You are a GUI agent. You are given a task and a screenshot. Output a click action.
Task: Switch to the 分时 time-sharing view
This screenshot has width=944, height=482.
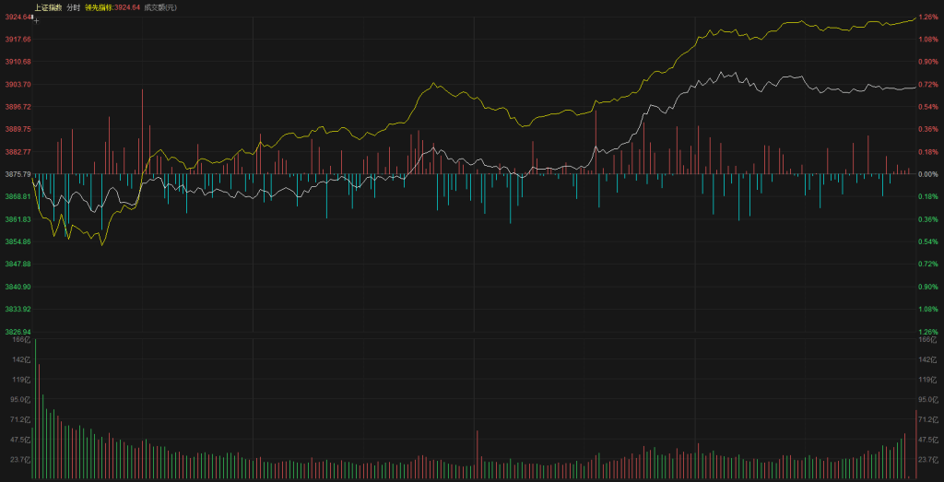74,7
